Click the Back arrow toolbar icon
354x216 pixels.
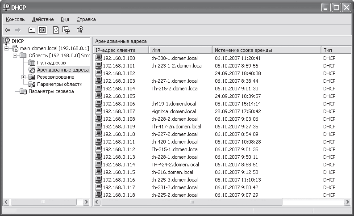[x=8, y=30]
